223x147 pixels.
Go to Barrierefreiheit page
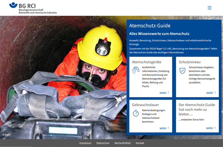[123, 143]
